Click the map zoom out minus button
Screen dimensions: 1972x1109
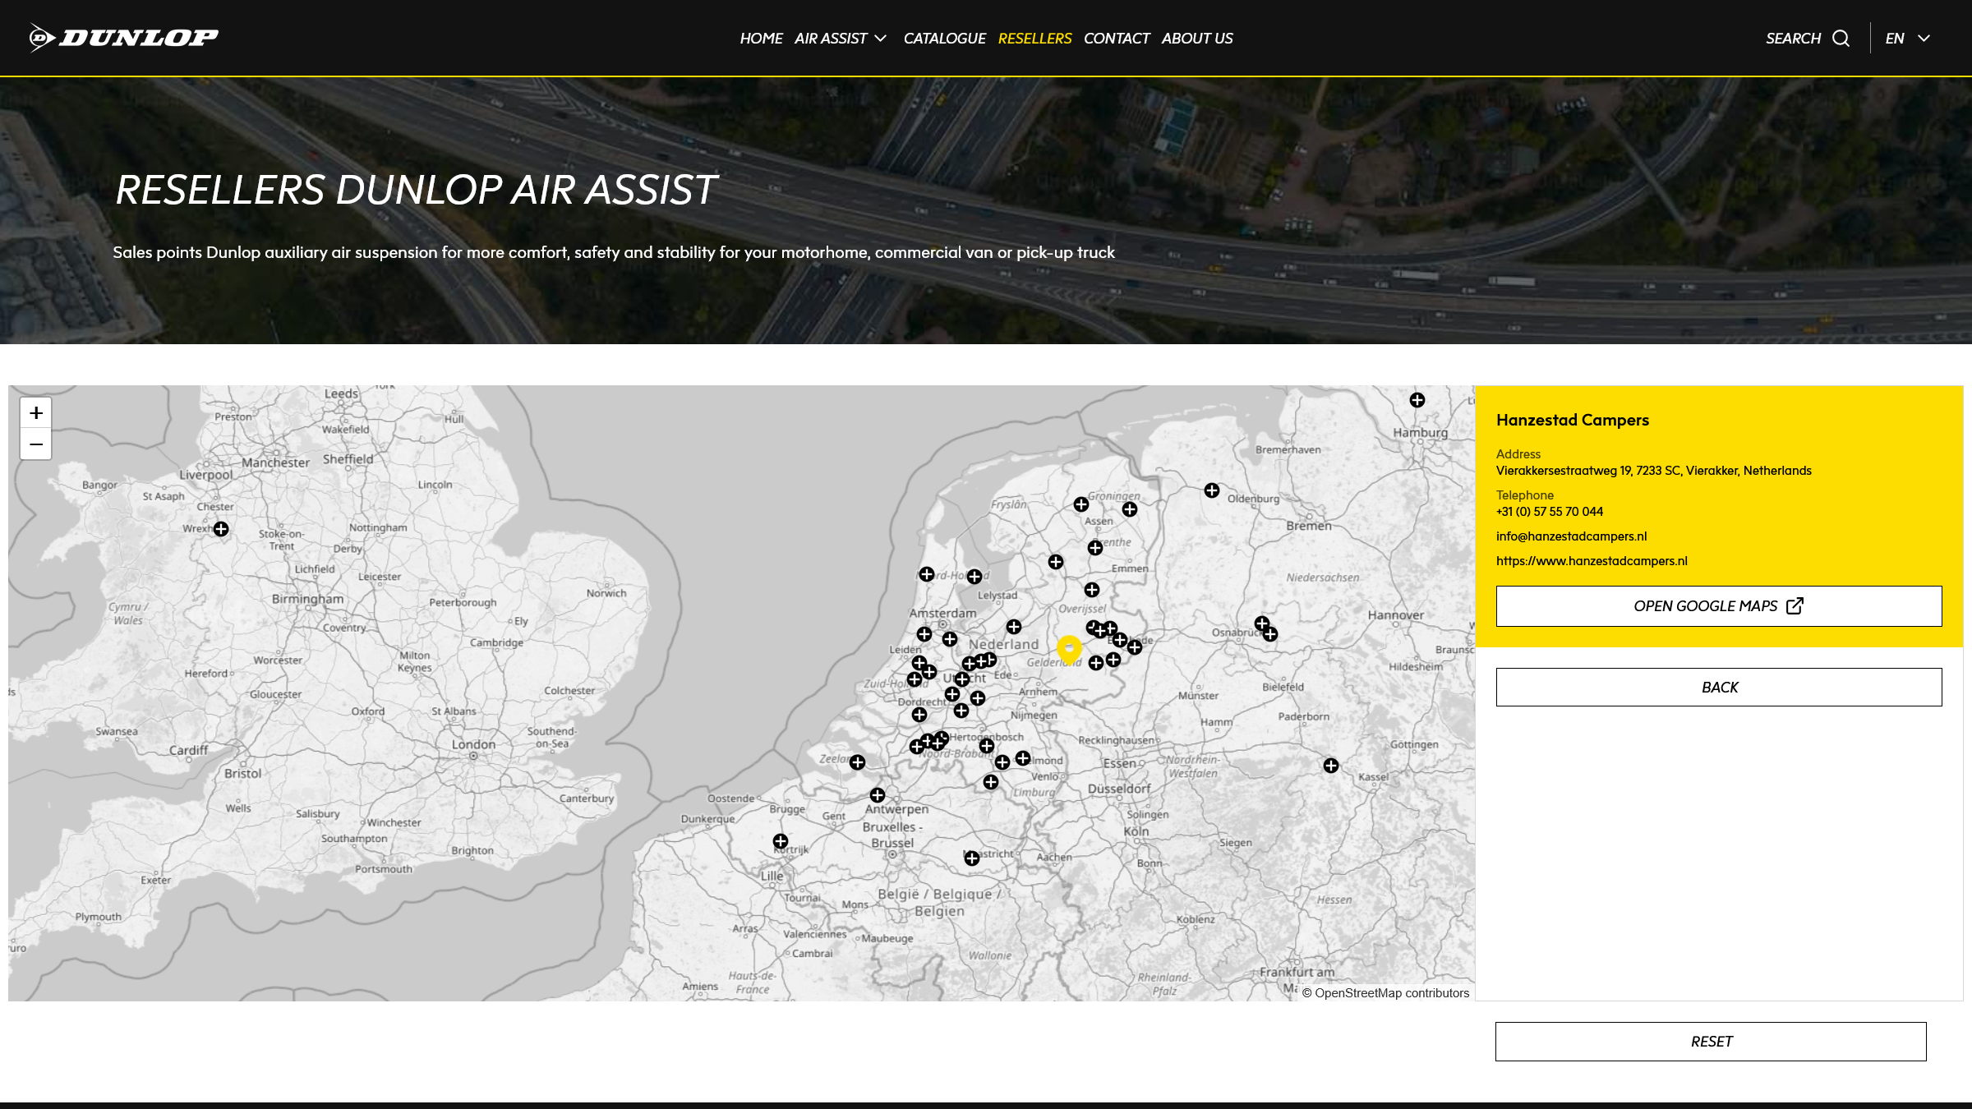pos(36,444)
